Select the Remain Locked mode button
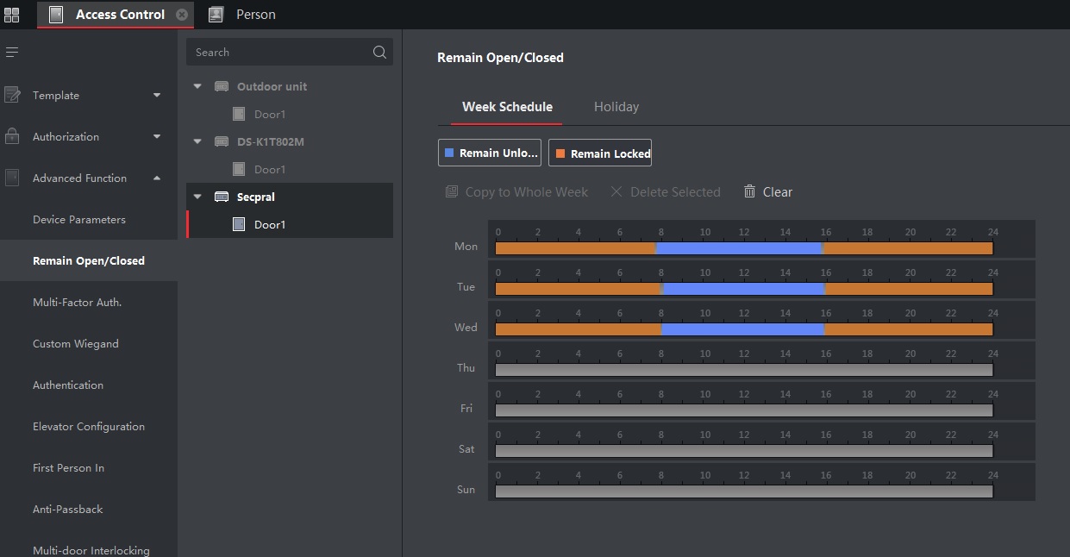1070x557 pixels. point(600,153)
